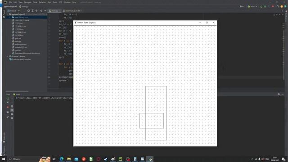Click the trash clear-all icon in Run panel

click(12, 118)
